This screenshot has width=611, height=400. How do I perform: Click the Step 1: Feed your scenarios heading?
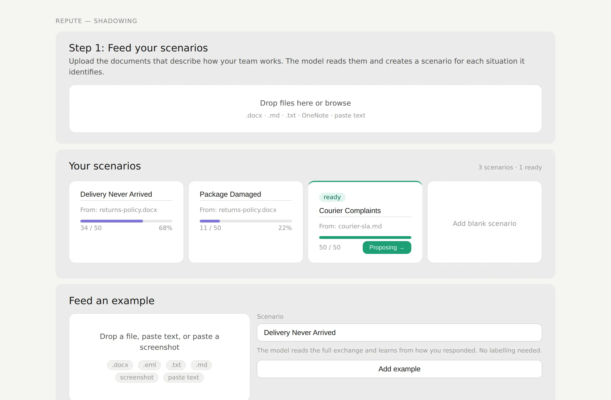pyautogui.click(x=138, y=48)
